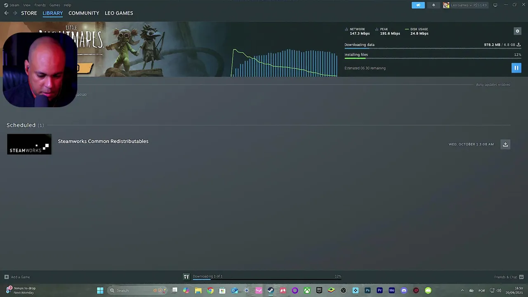The image size is (528, 297).
Task: Click the Leo Games profile avatar
Action: point(446,5)
